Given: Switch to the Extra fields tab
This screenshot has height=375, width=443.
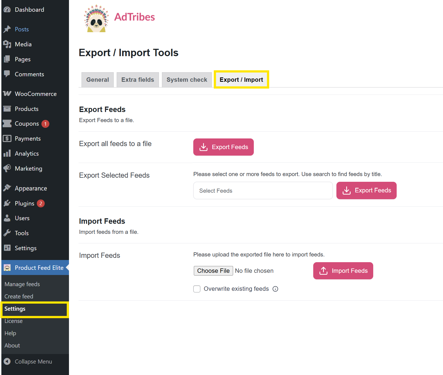Looking at the screenshot, I should [x=138, y=80].
